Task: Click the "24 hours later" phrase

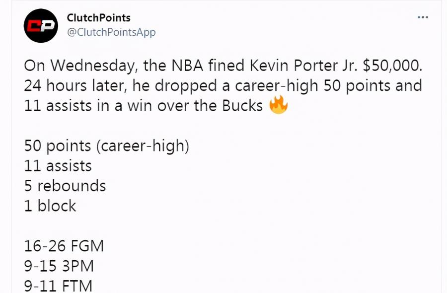Action: click(75, 86)
